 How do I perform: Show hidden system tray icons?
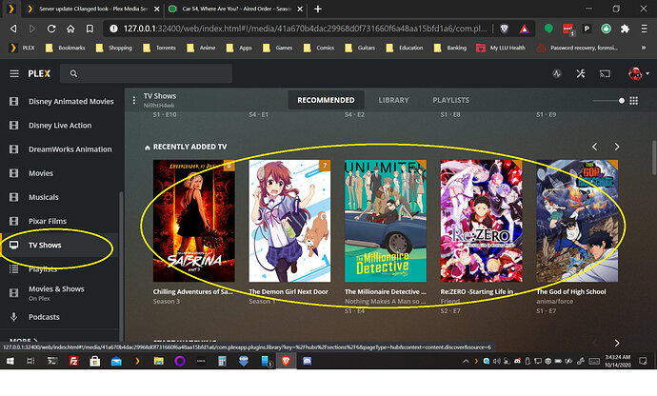point(466,361)
